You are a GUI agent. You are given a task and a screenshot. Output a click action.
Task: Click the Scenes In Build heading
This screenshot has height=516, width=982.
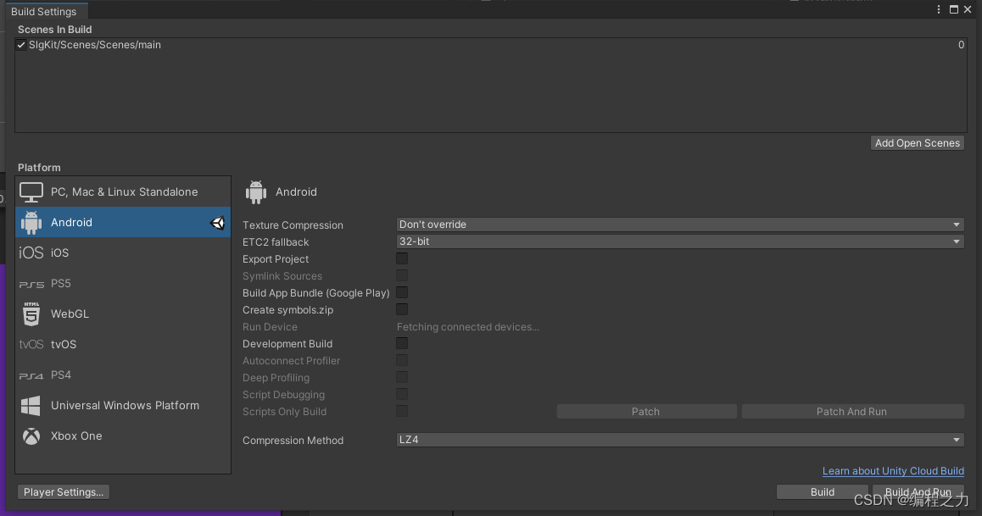coord(54,30)
